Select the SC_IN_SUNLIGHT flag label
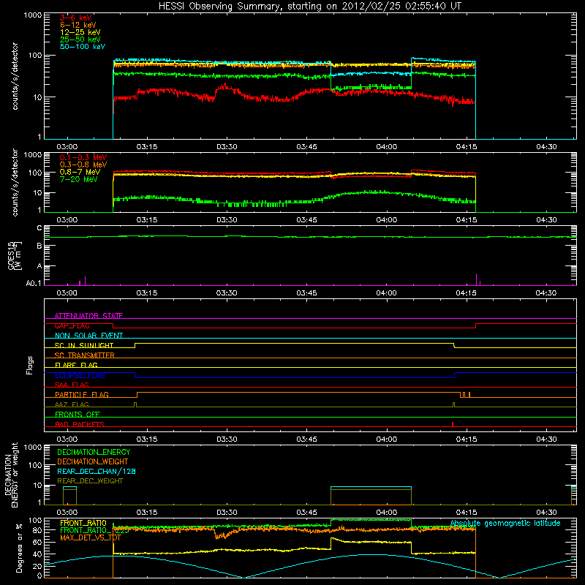 pyautogui.click(x=84, y=345)
